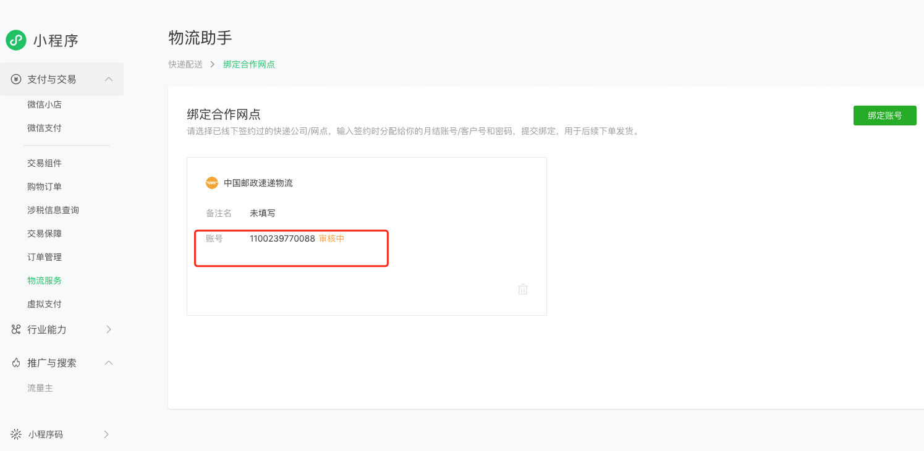Click the 绑定合作网点 breadcrumb

coord(249,64)
